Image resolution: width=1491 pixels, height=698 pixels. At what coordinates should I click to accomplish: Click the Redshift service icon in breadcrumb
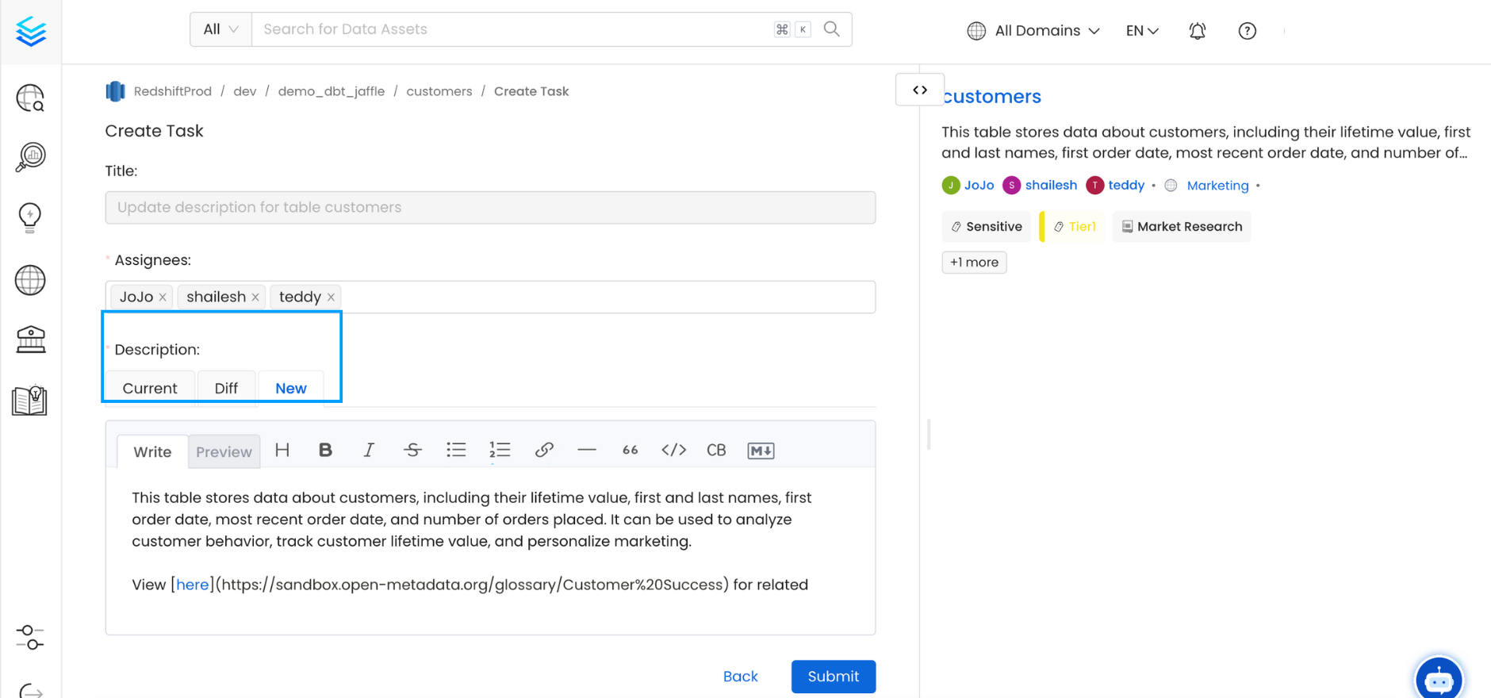pos(116,92)
